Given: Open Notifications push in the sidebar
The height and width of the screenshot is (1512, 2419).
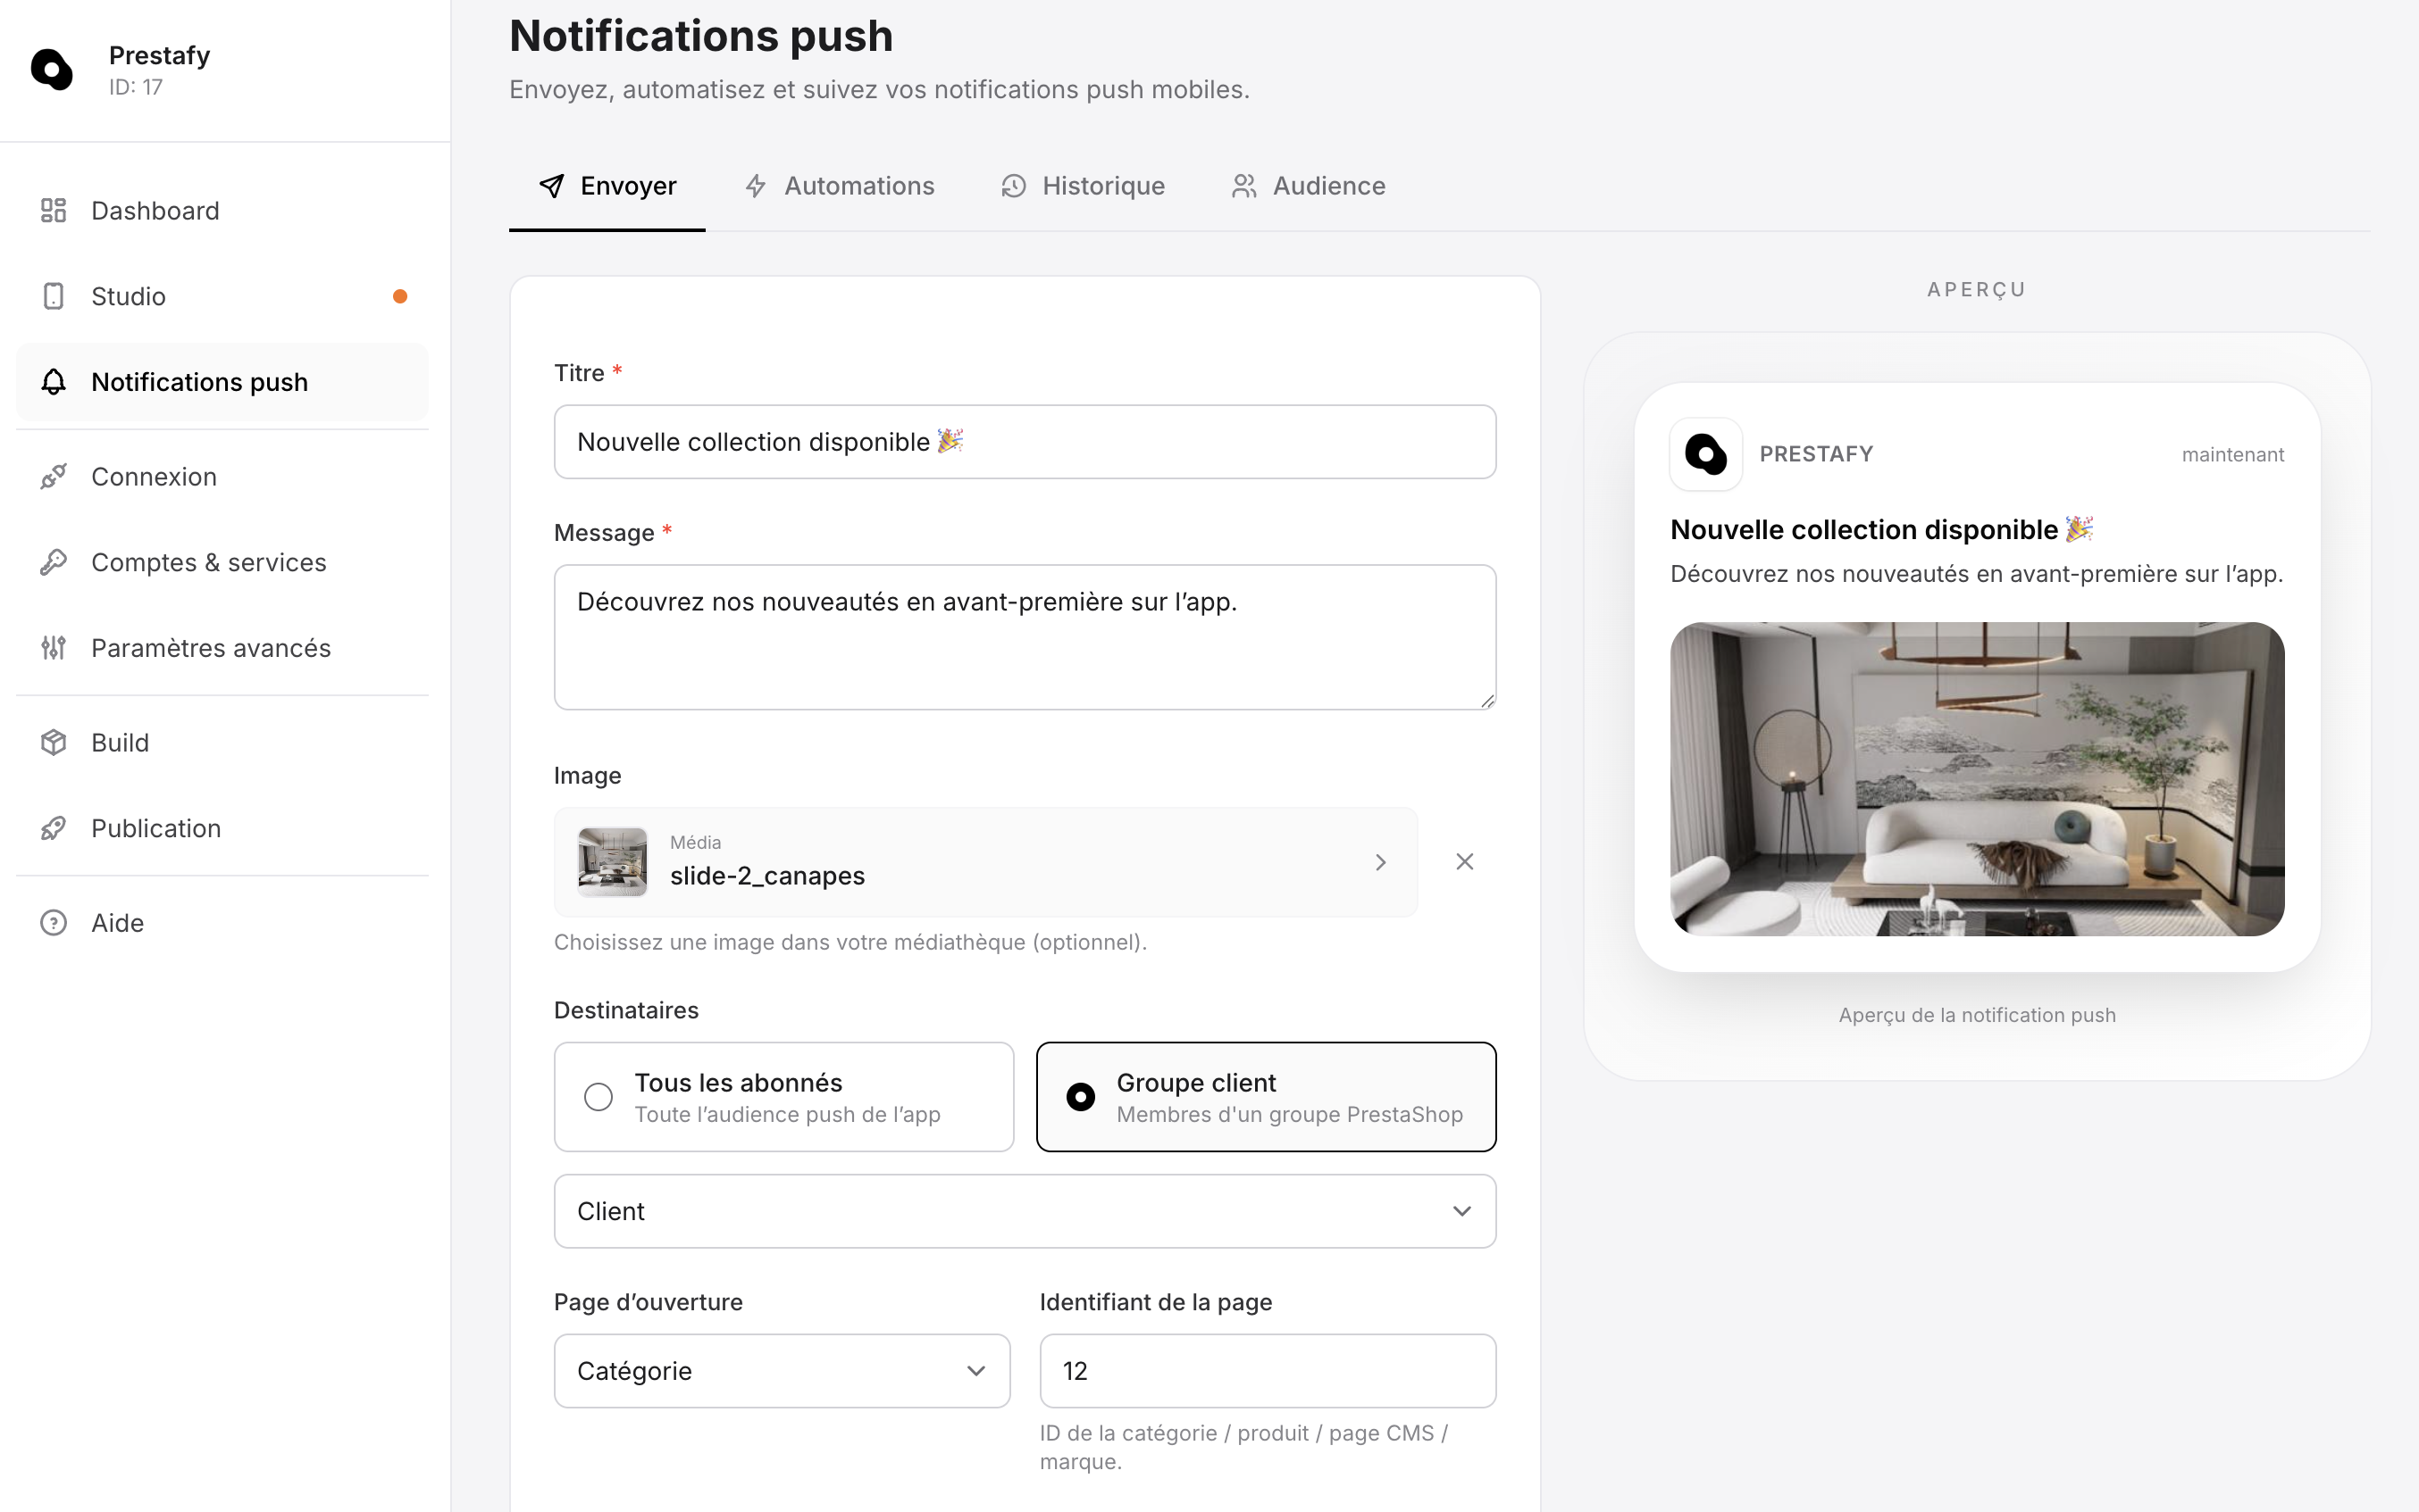Looking at the screenshot, I should pyautogui.click(x=222, y=382).
